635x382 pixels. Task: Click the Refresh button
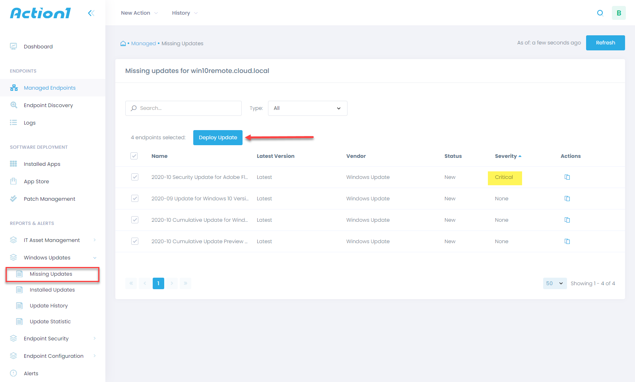[605, 43]
